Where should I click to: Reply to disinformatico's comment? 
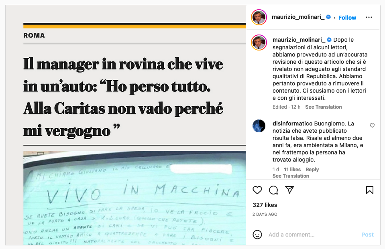(x=312, y=170)
